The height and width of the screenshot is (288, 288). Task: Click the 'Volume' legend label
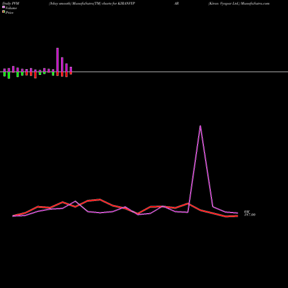[11, 8]
